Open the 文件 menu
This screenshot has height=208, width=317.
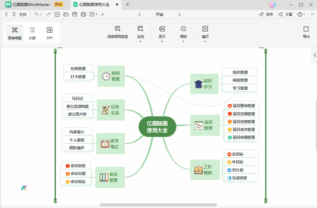23,14
